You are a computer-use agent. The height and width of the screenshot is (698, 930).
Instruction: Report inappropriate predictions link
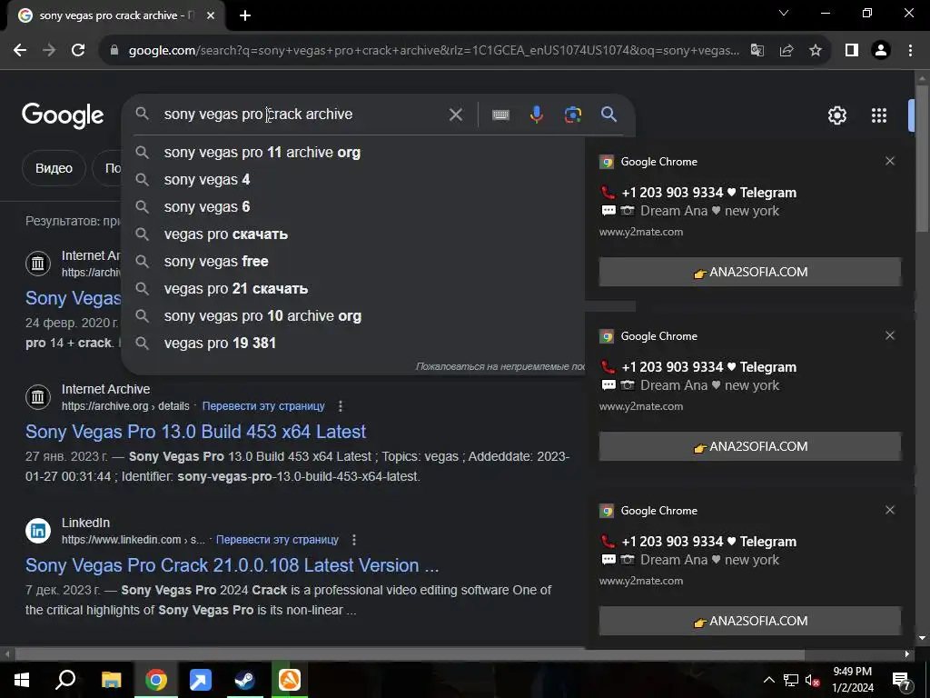(500, 367)
